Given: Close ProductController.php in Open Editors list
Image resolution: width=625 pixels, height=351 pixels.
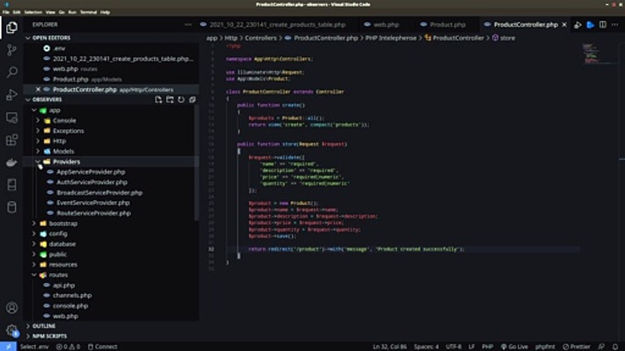Looking at the screenshot, I should 38,89.
